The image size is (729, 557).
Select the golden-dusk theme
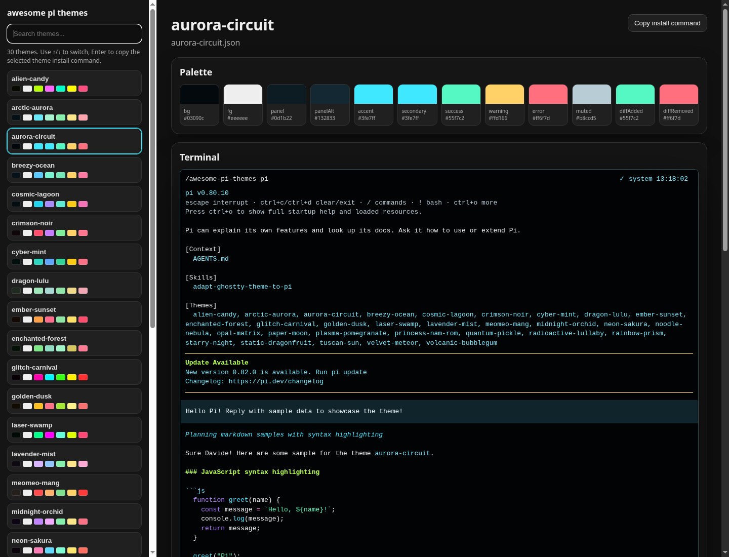(74, 401)
